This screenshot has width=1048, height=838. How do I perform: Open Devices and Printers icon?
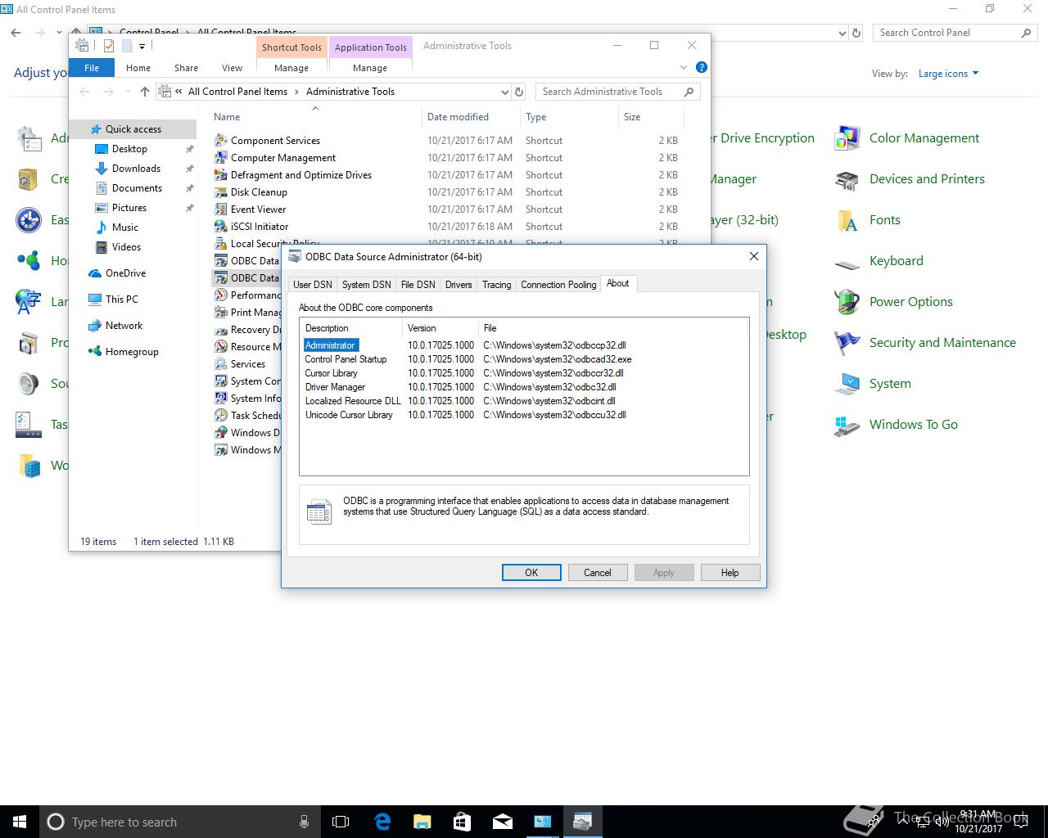coord(847,179)
